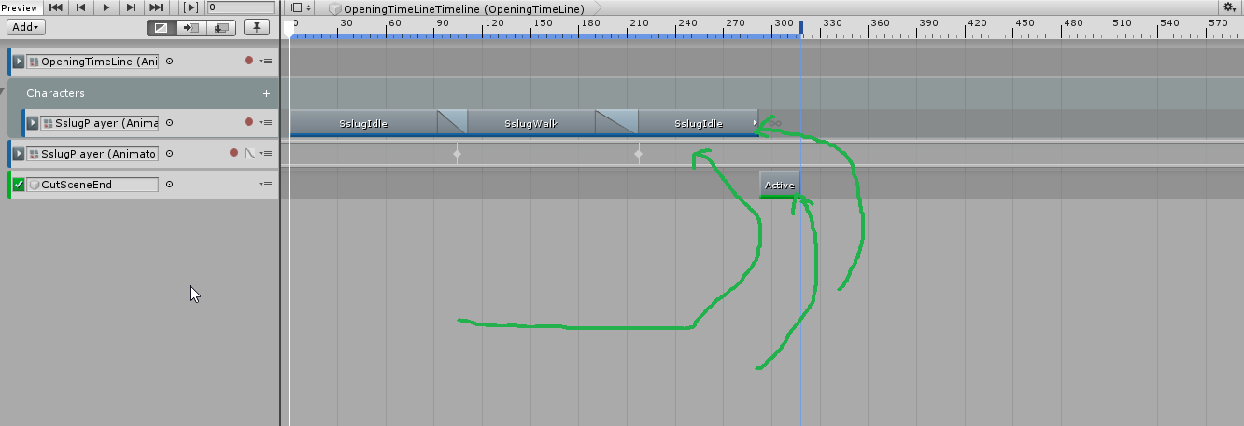Step back to the previous frame
Viewport: 1244px width, 426px height.
[82, 7]
